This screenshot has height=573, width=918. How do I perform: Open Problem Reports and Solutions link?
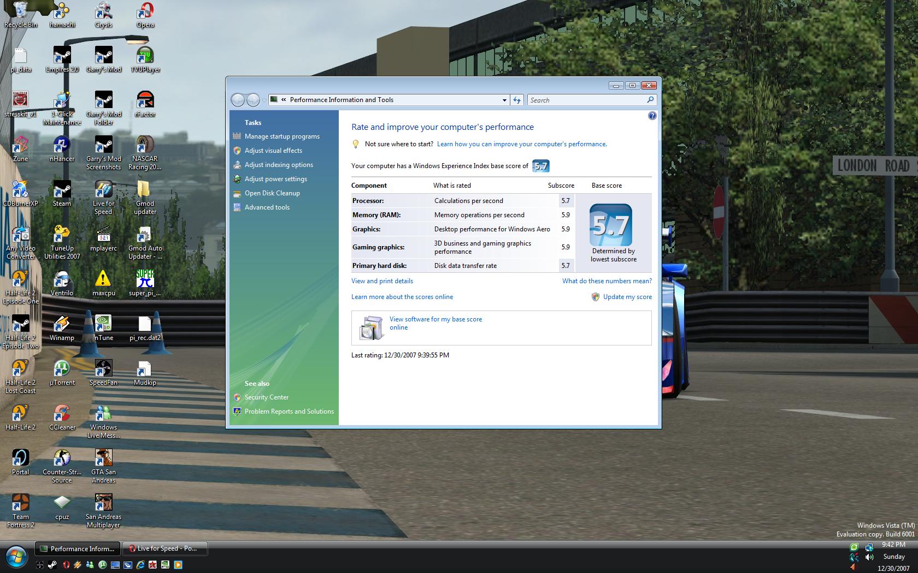point(289,411)
